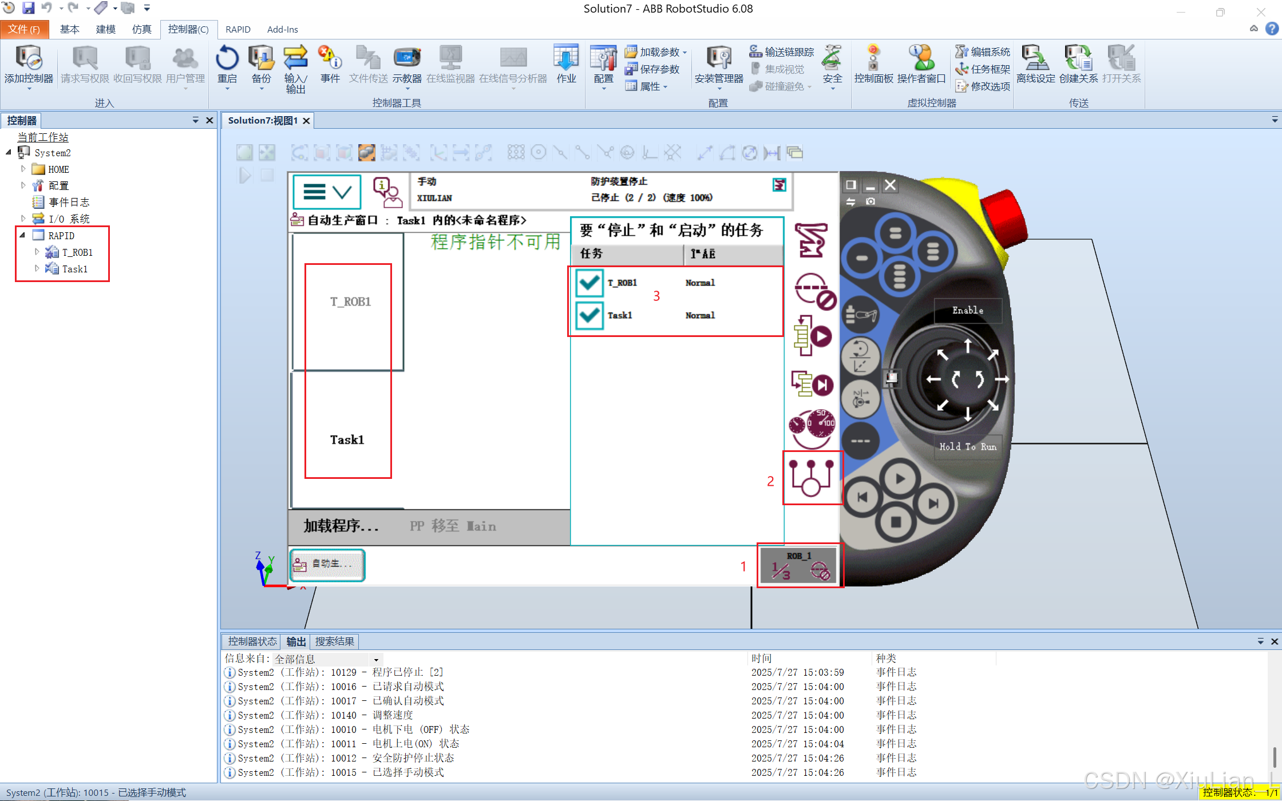Click the mechanical unit quickset icon
This screenshot has width=1282, height=801.
pos(812,240)
